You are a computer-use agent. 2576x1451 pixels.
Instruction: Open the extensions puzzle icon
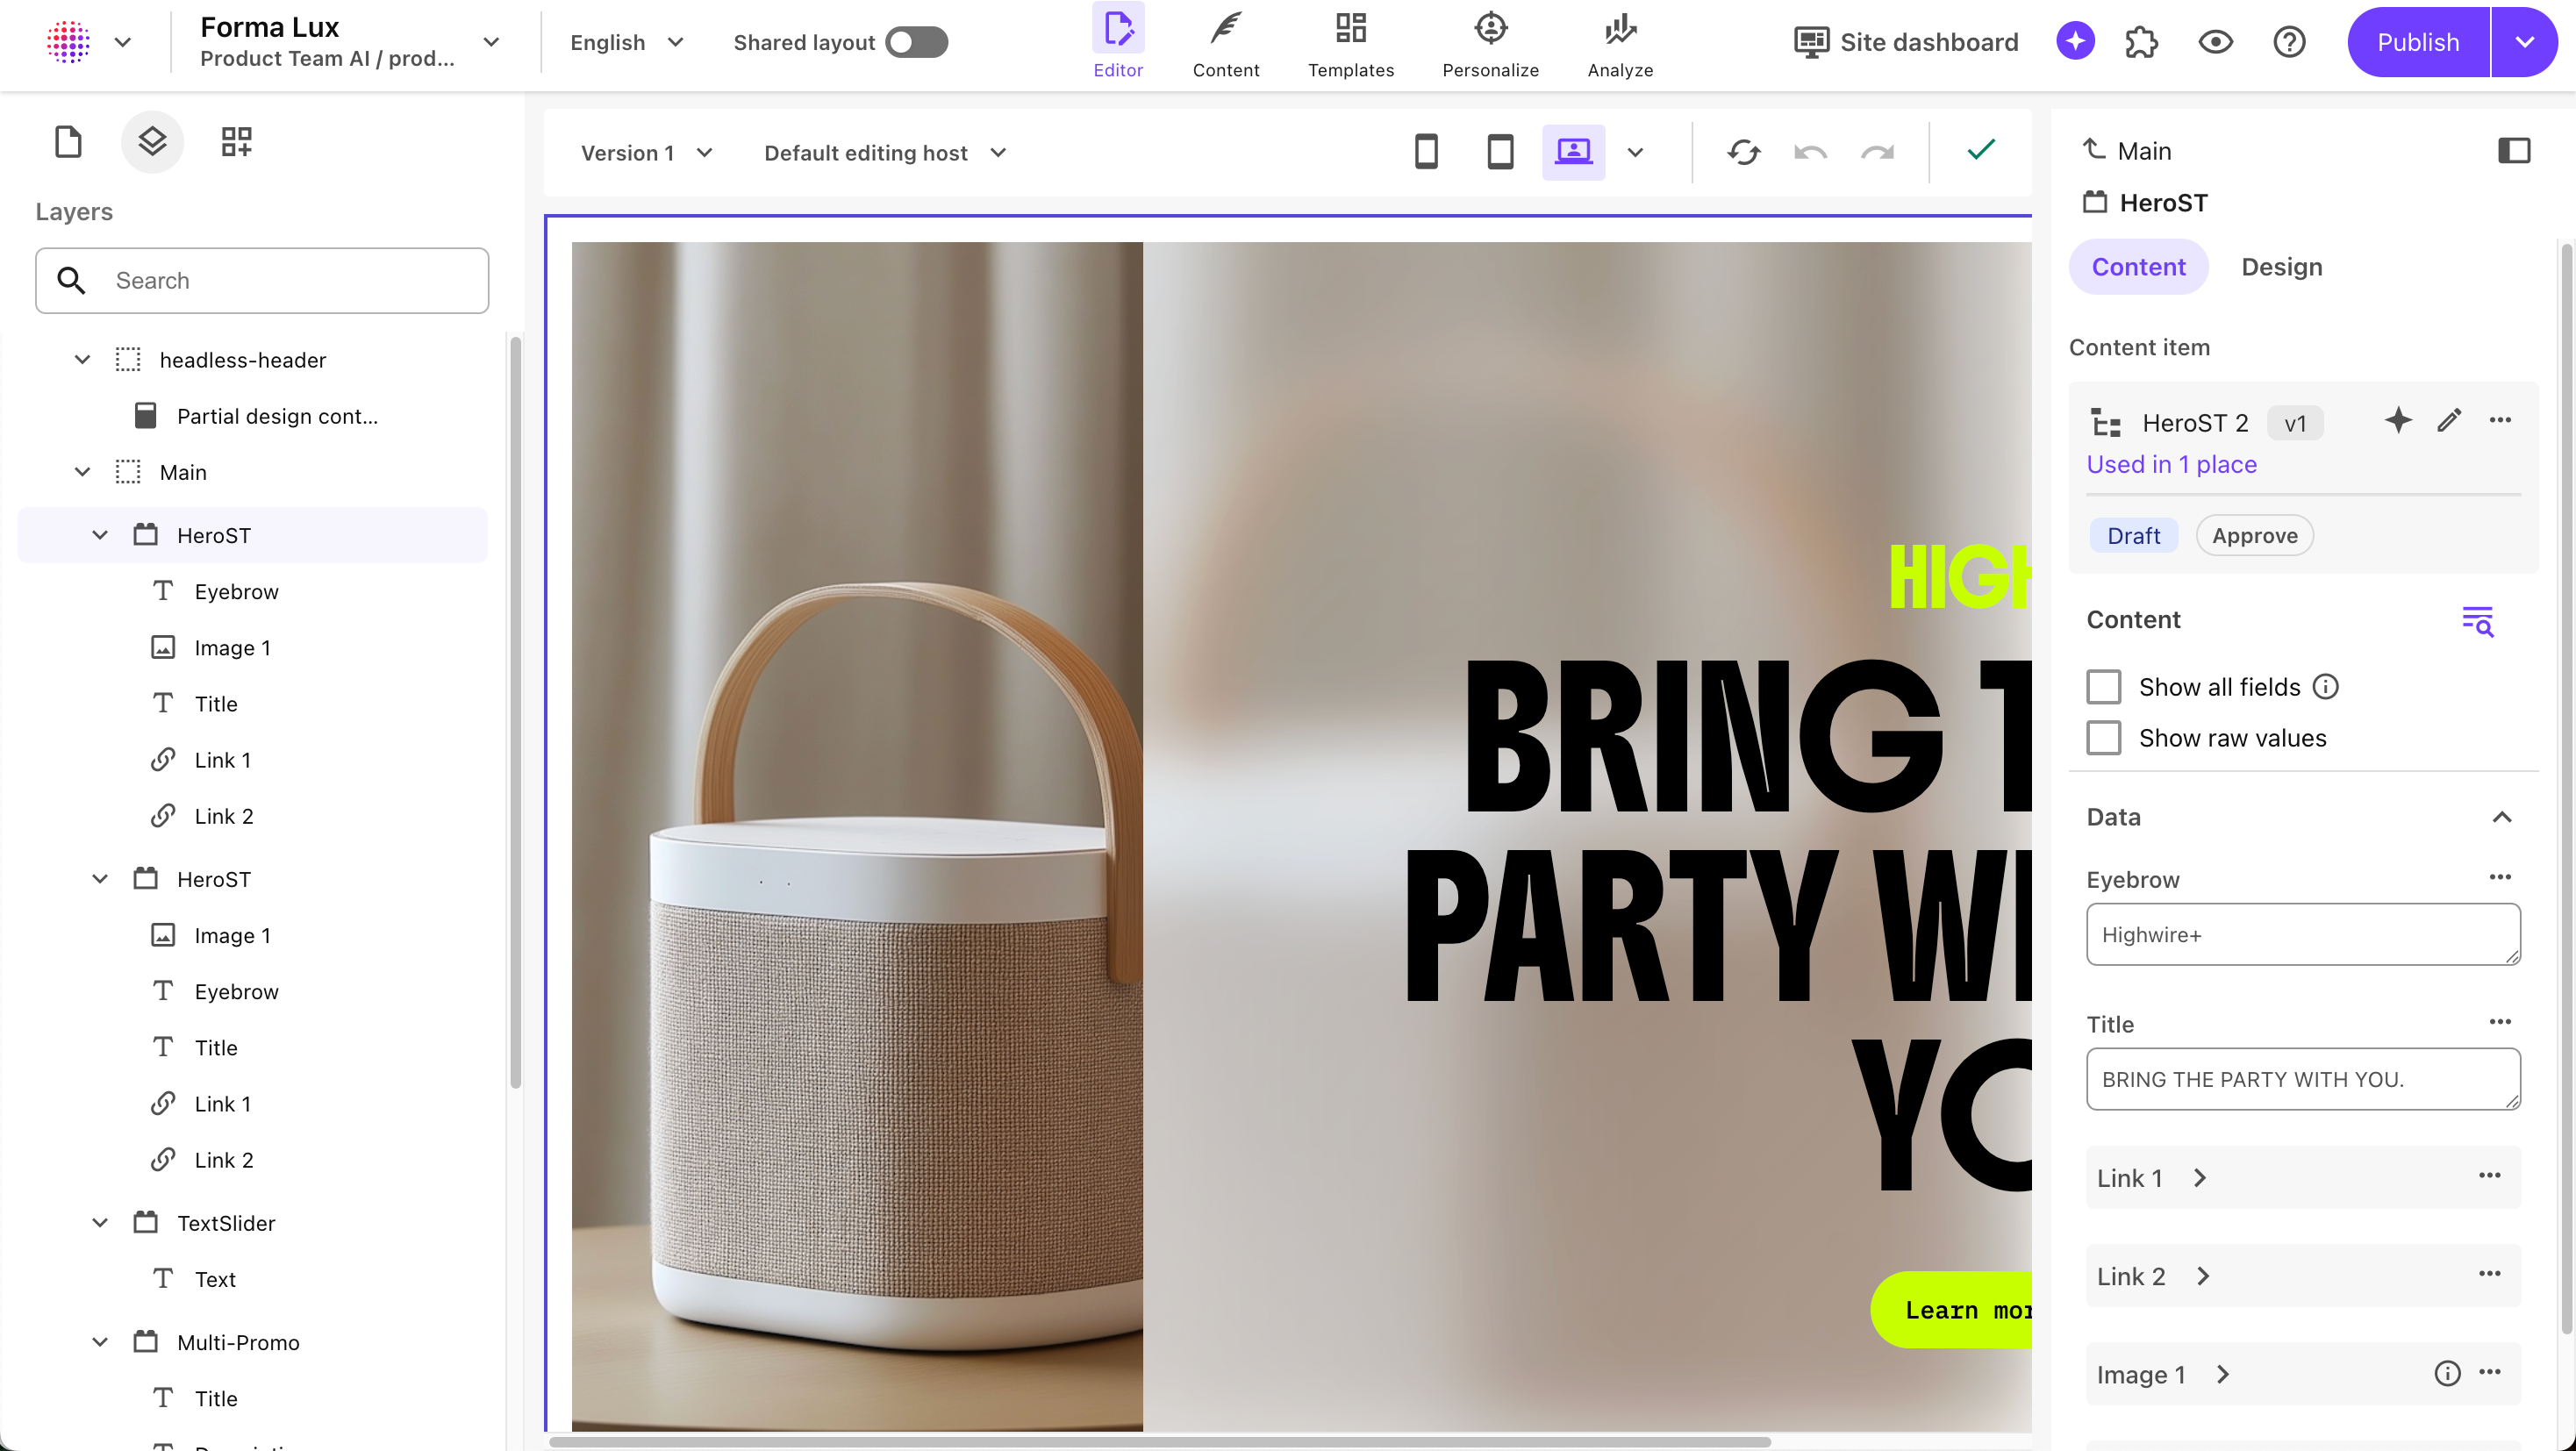point(2141,42)
